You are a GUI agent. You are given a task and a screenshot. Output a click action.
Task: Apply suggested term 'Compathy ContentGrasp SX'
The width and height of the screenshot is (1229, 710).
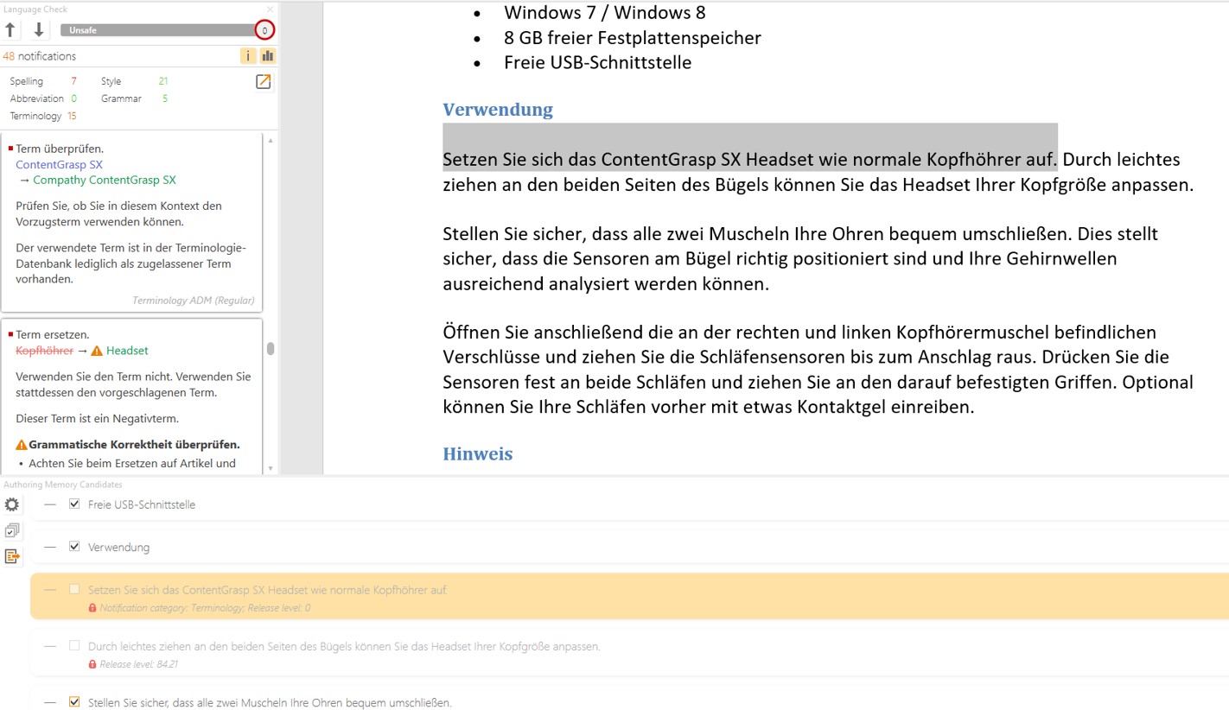point(104,181)
